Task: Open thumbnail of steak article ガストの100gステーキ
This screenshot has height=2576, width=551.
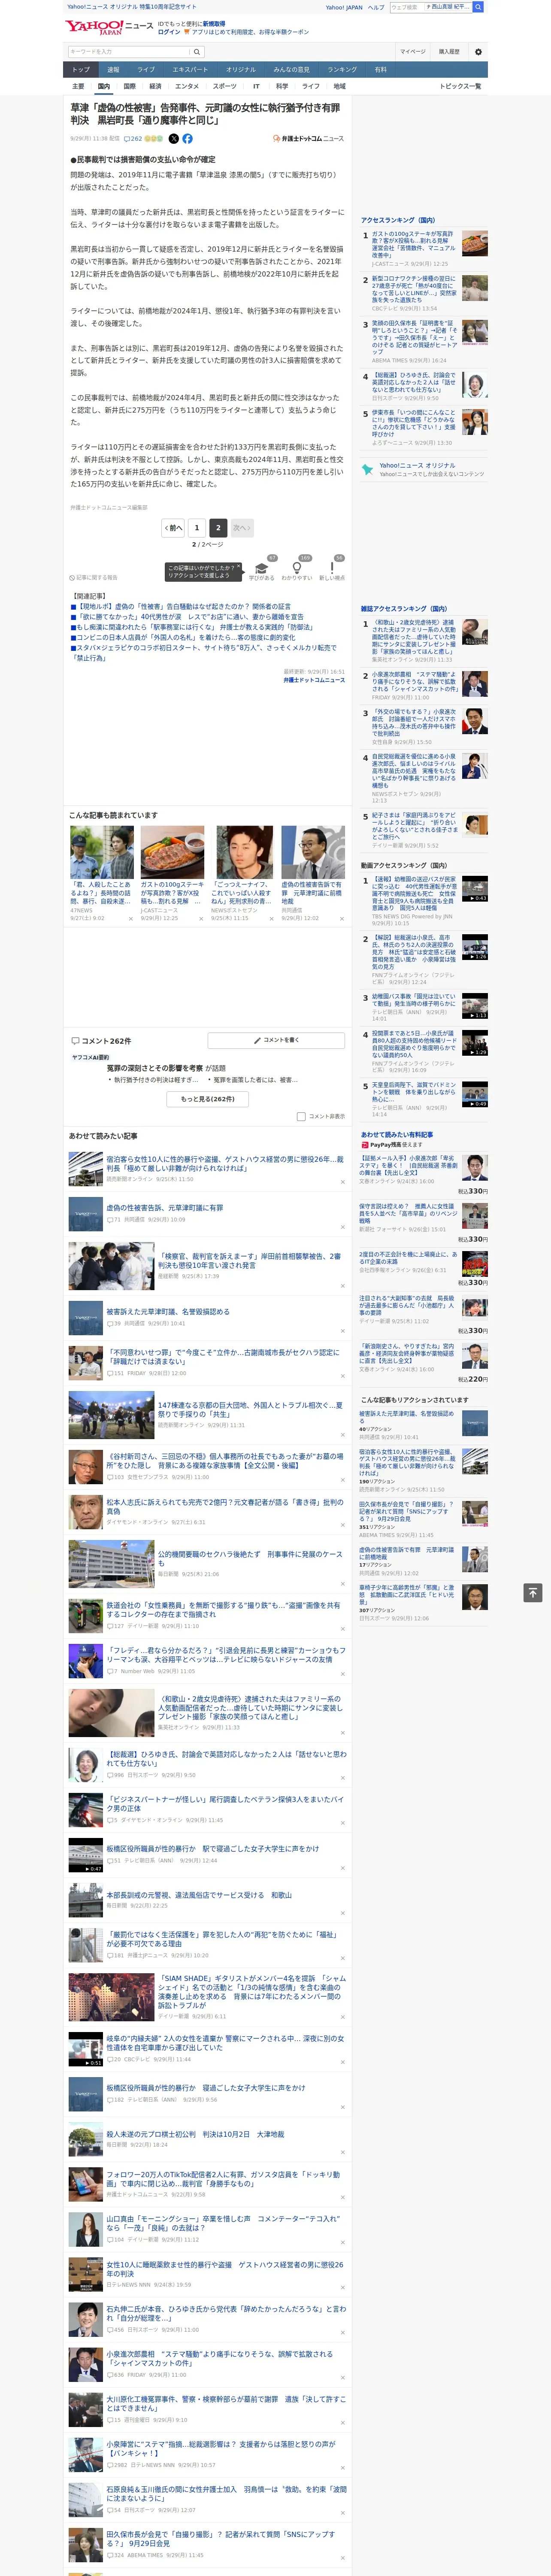Action: click(x=172, y=852)
